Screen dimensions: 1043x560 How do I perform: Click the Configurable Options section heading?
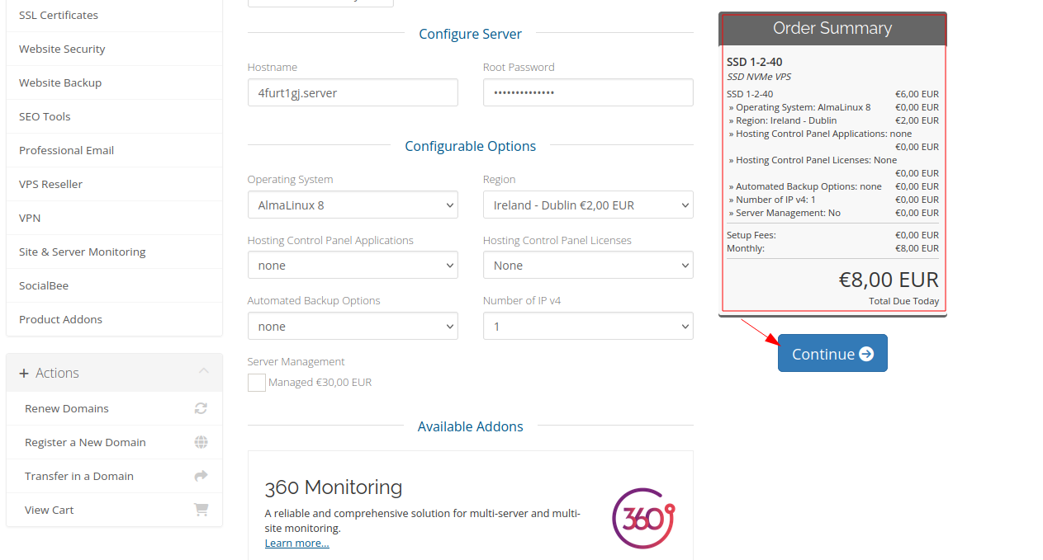tap(471, 146)
